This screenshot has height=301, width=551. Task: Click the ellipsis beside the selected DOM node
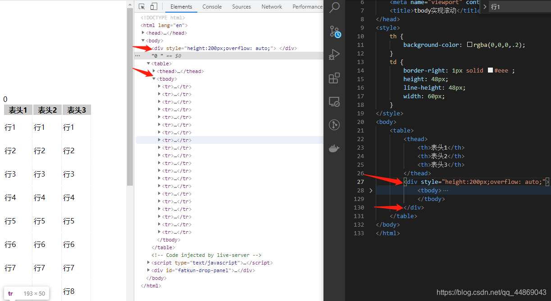coord(137,56)
